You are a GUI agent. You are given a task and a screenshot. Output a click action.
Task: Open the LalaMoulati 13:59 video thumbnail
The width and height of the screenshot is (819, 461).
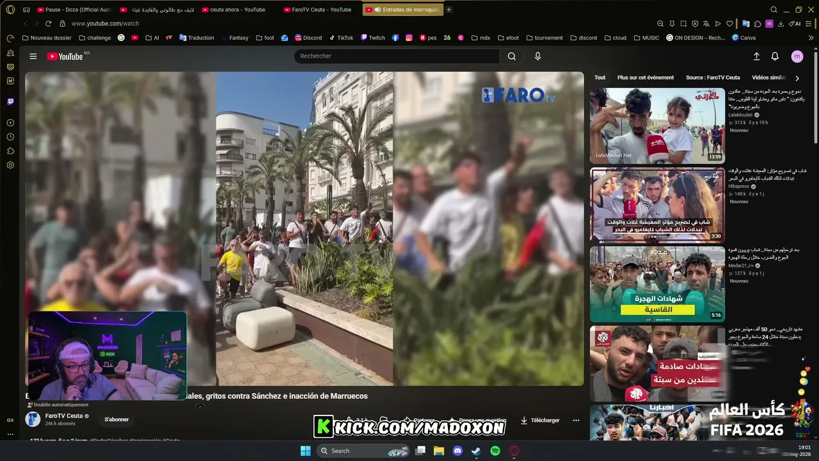tap(657, 125)
